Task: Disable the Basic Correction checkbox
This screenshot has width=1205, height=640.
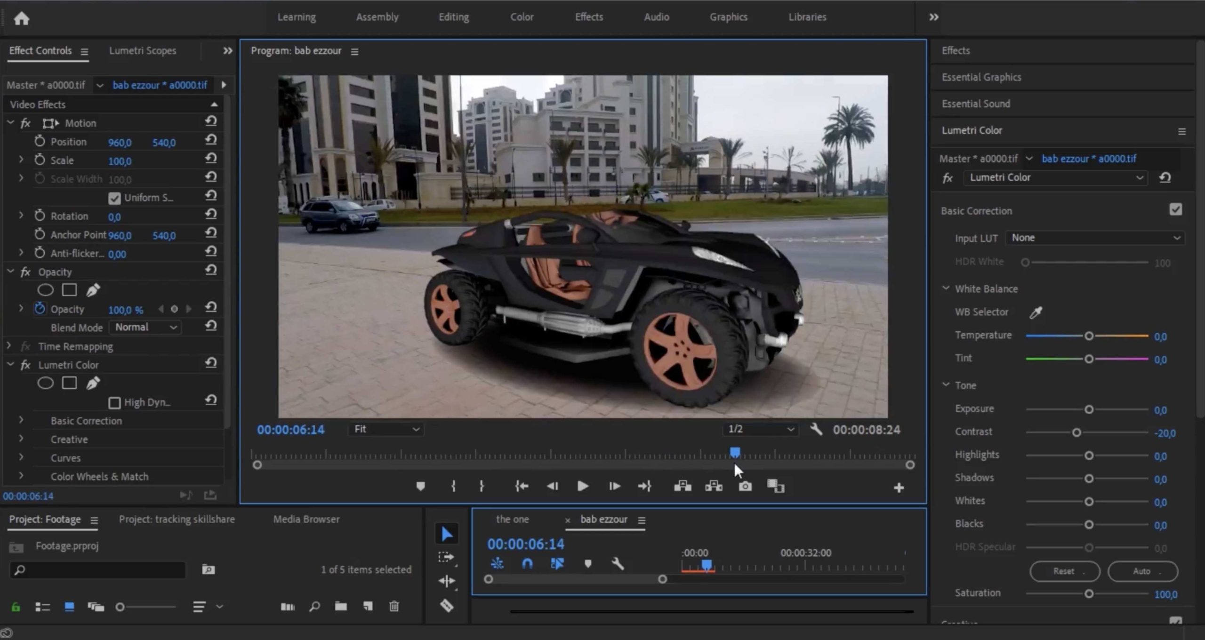Action: (x=1175, y=210)
